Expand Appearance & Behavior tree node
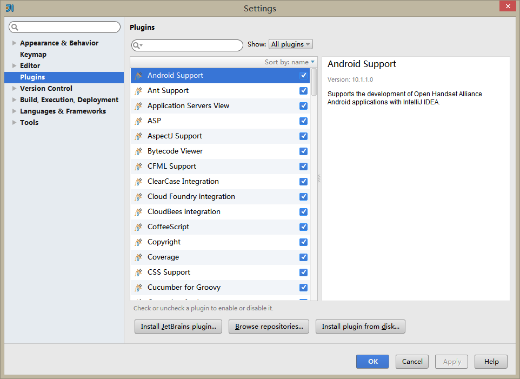The width and height of the screenshot is (520, 379). point(14,43)
